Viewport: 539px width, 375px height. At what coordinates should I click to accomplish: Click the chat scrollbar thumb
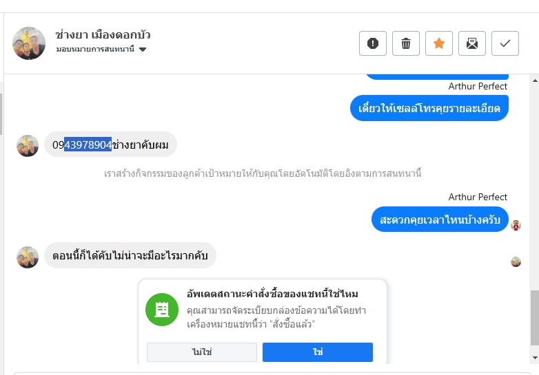tap(533, 319)
